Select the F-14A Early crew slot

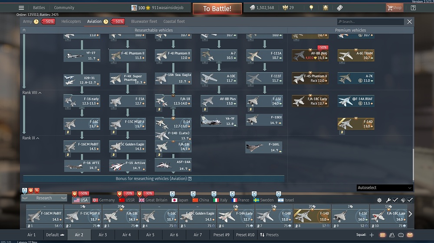(x=236, y=216)
